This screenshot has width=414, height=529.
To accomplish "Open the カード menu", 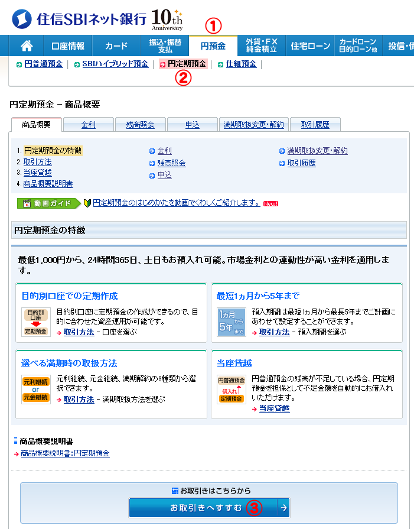I will point(116,46).
